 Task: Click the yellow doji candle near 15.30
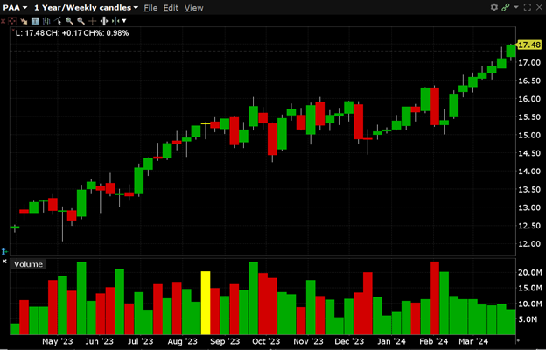(x=206, y=123)
